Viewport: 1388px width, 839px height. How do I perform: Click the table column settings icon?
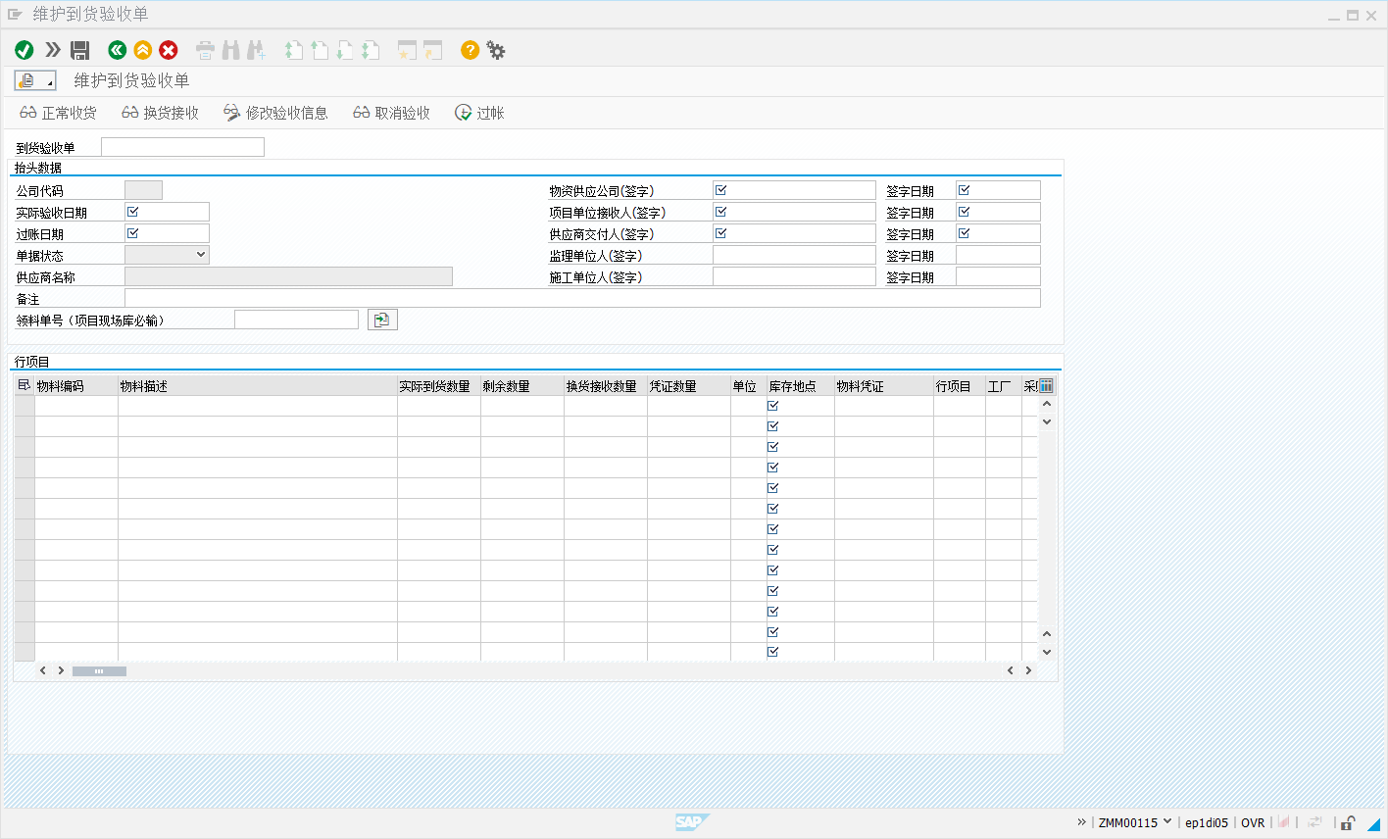pyautogui.click(x=1046, y=385)
